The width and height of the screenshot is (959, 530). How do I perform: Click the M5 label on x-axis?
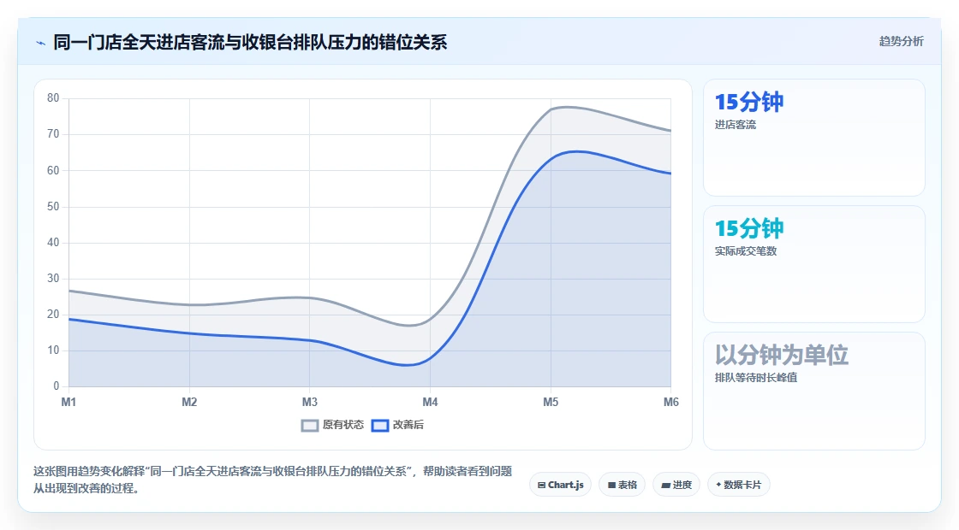click(x=551, y=402)
